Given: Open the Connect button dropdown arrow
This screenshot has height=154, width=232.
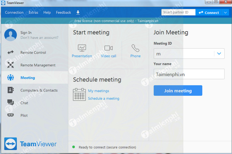Looking at the screenshot, I should pos(225,13).
